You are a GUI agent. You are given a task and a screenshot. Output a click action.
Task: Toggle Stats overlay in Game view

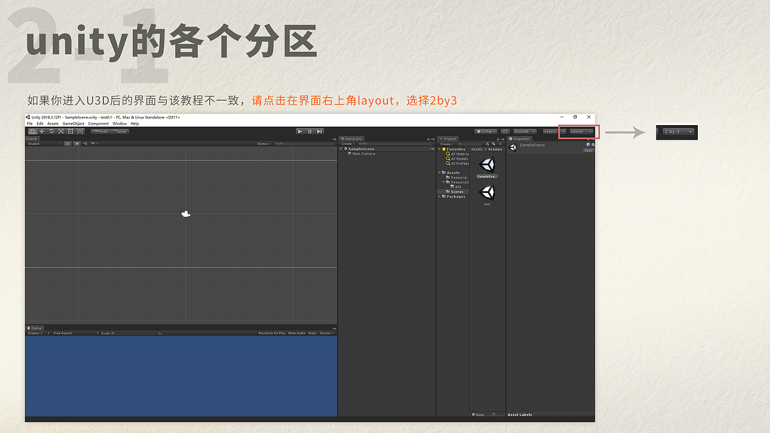(312, 333)
